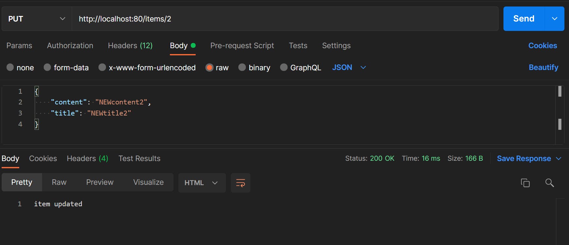Click the "title" key in JSON body
Image resolution: width=569 pixels, height=245 pixels.
click(65, 113)
